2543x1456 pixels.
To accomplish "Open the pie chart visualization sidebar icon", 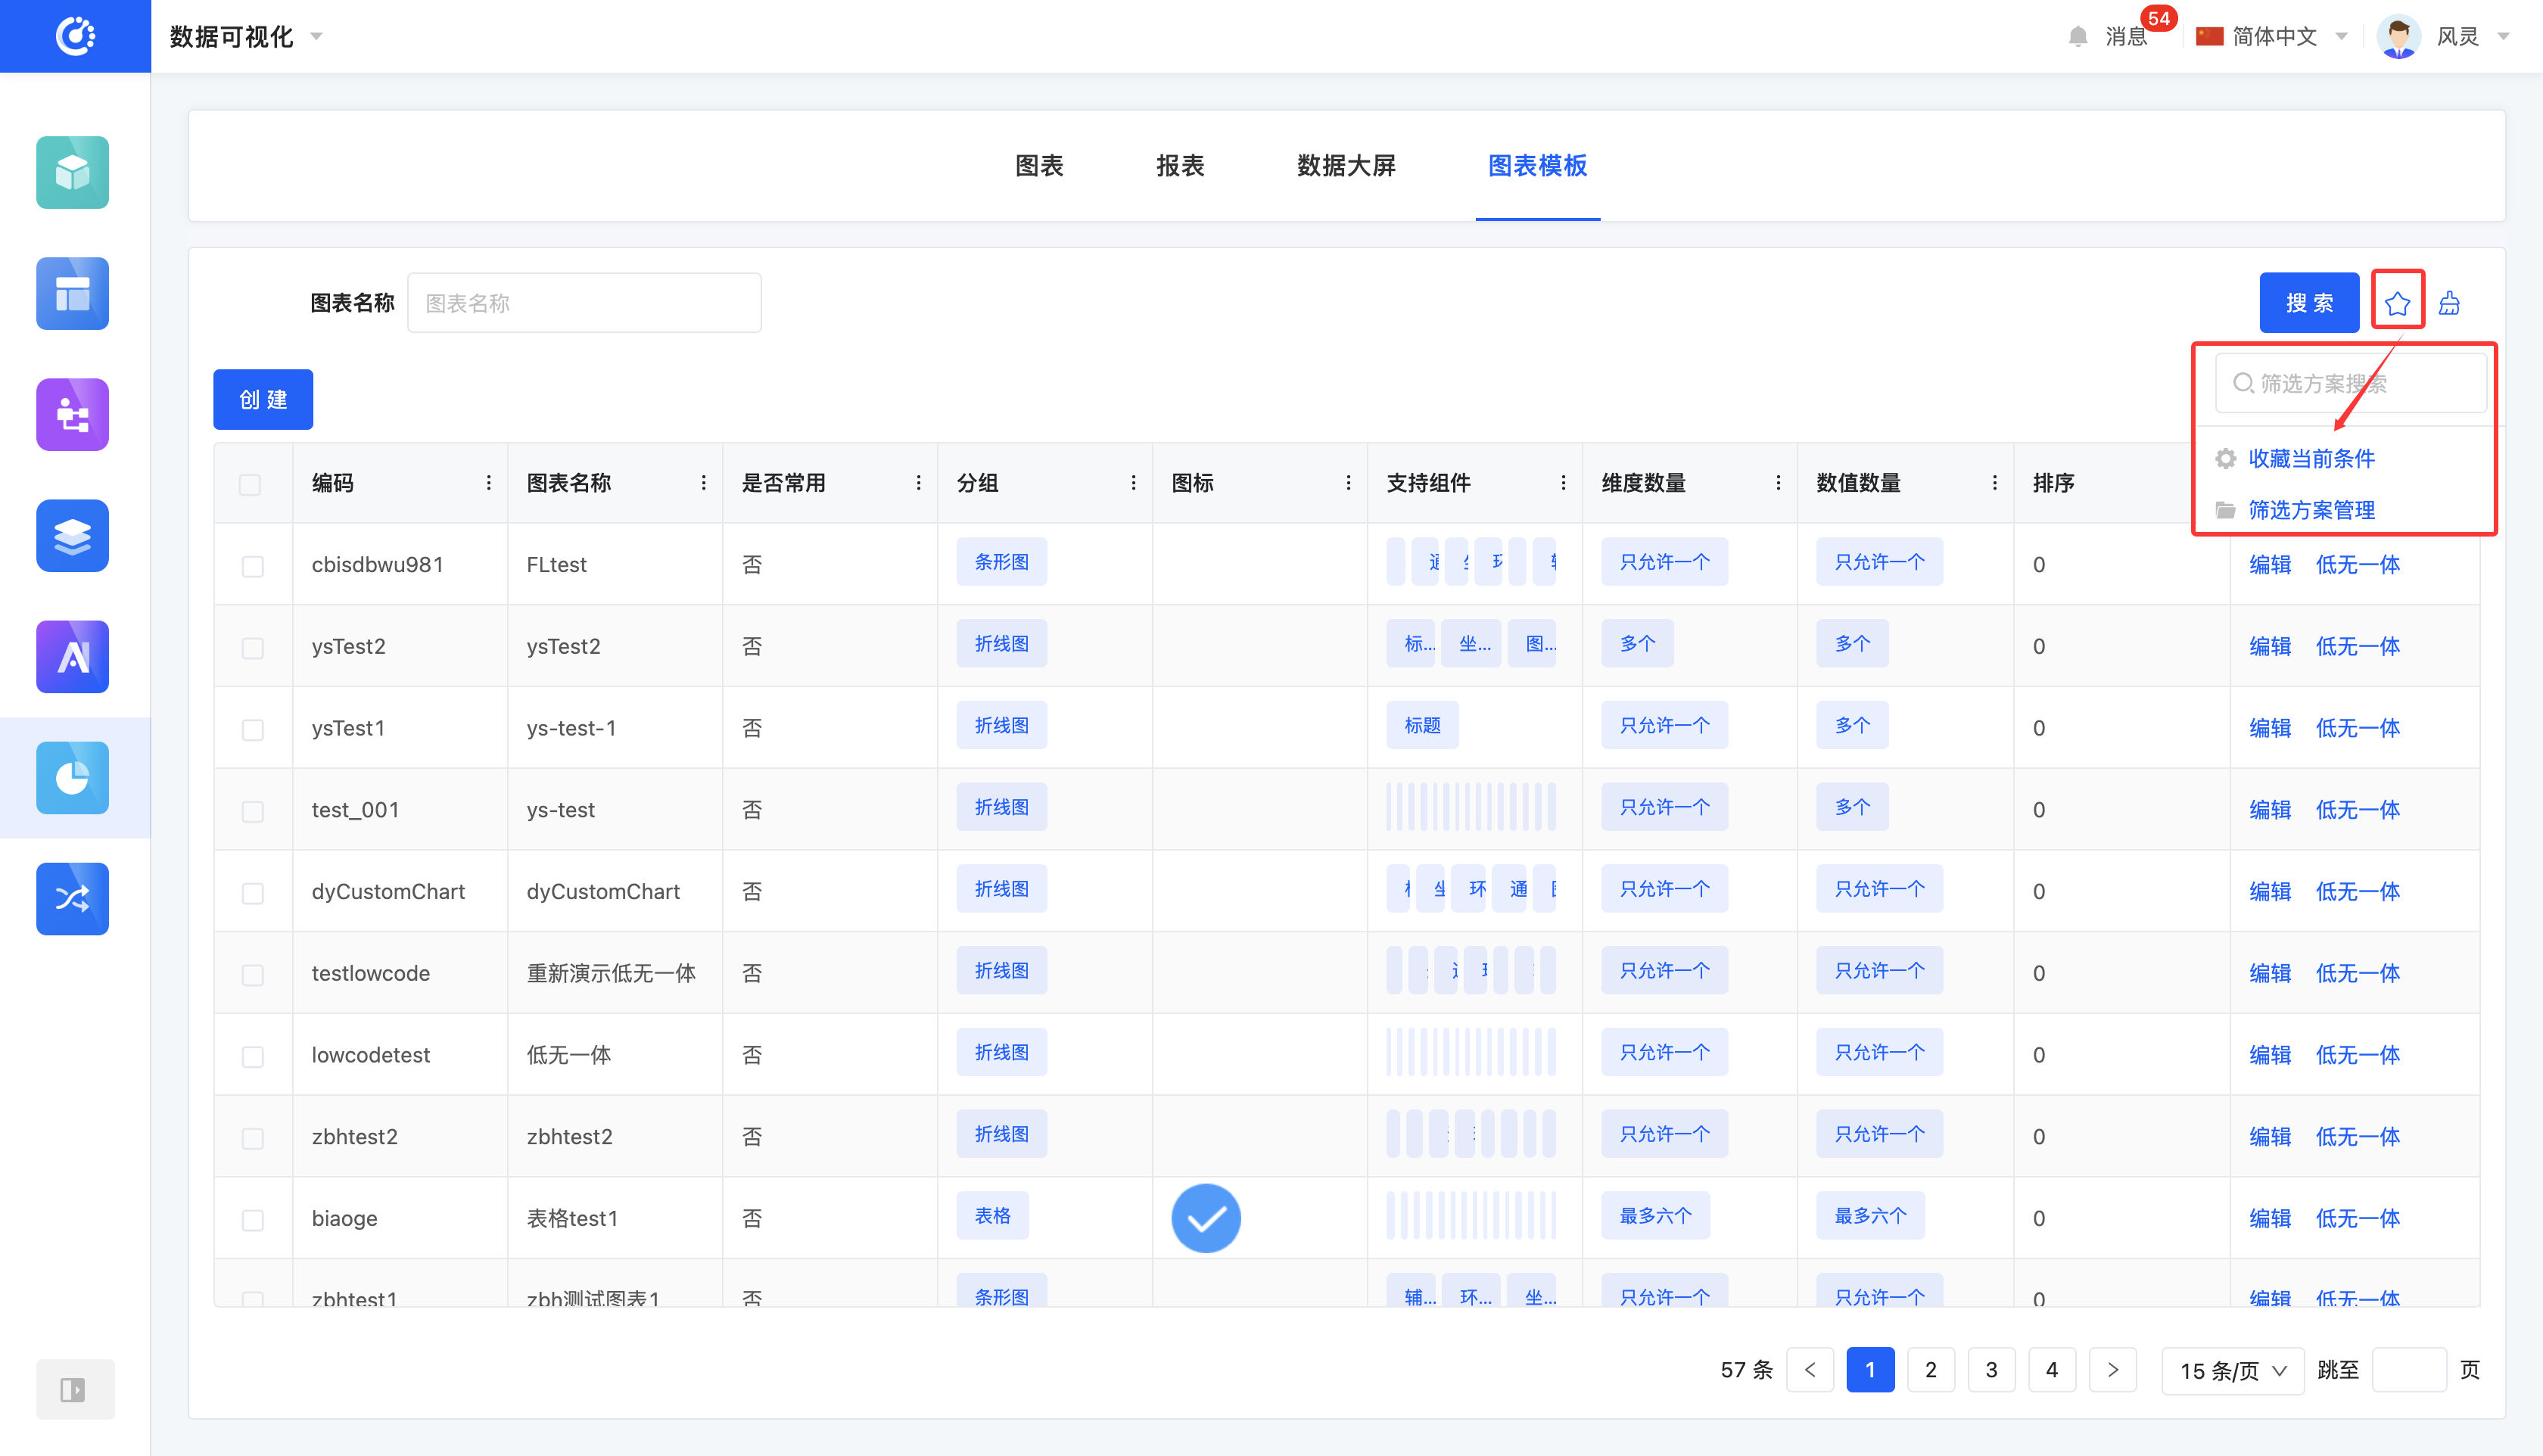I will pos(72,777).
